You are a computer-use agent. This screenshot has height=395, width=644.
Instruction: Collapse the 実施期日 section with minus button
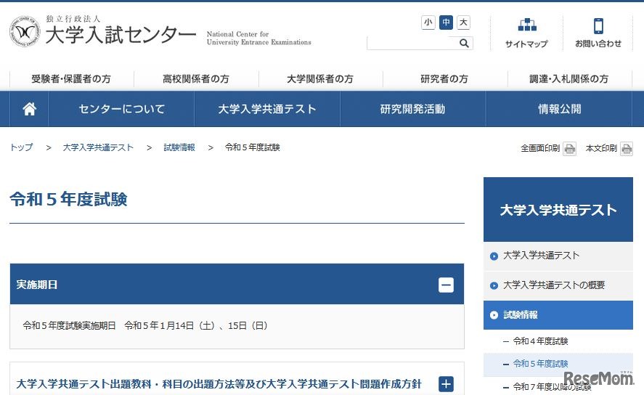click(x=446, y=285)
